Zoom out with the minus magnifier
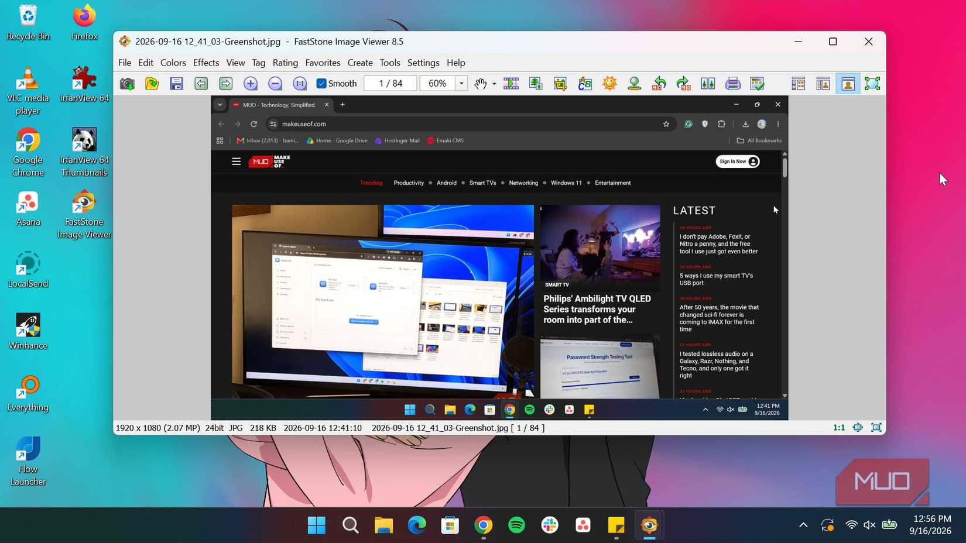The height and width of the screenshot is (543, 966). 275,84
